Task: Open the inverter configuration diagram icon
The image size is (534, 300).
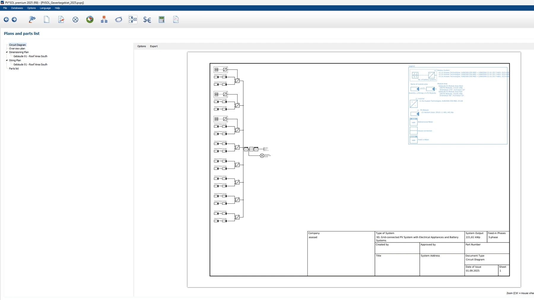Action: pyautogui.click(x=104, y=20)
